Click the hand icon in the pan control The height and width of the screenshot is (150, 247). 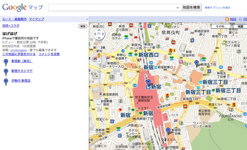99,34
